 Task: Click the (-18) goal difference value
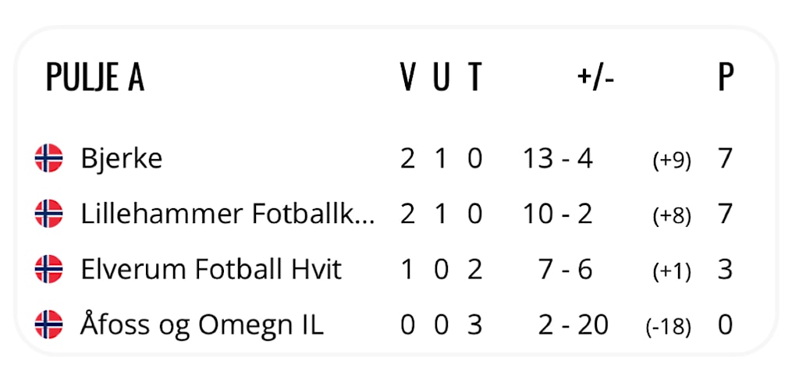(668, 327)
